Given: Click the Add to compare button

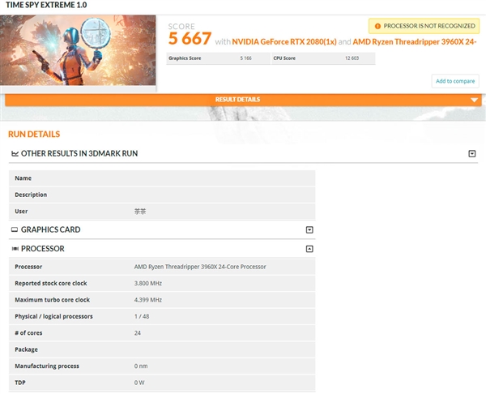Looking at the screenshot, I should pos(455,81).
